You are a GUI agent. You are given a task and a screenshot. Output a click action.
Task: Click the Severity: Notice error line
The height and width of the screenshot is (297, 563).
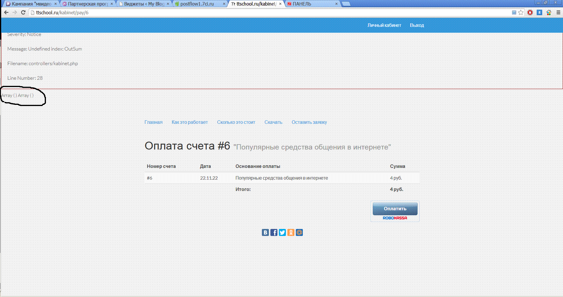pos(24,34)
